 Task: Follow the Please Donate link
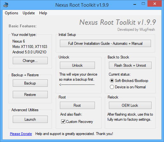[21, 134]
